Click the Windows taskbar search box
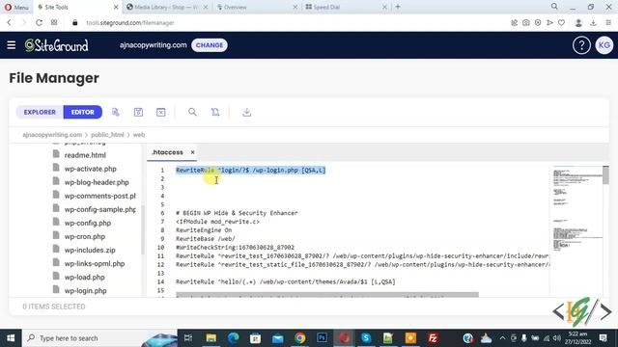The width and height of the screenshot is (618, 347). point(99,338)
